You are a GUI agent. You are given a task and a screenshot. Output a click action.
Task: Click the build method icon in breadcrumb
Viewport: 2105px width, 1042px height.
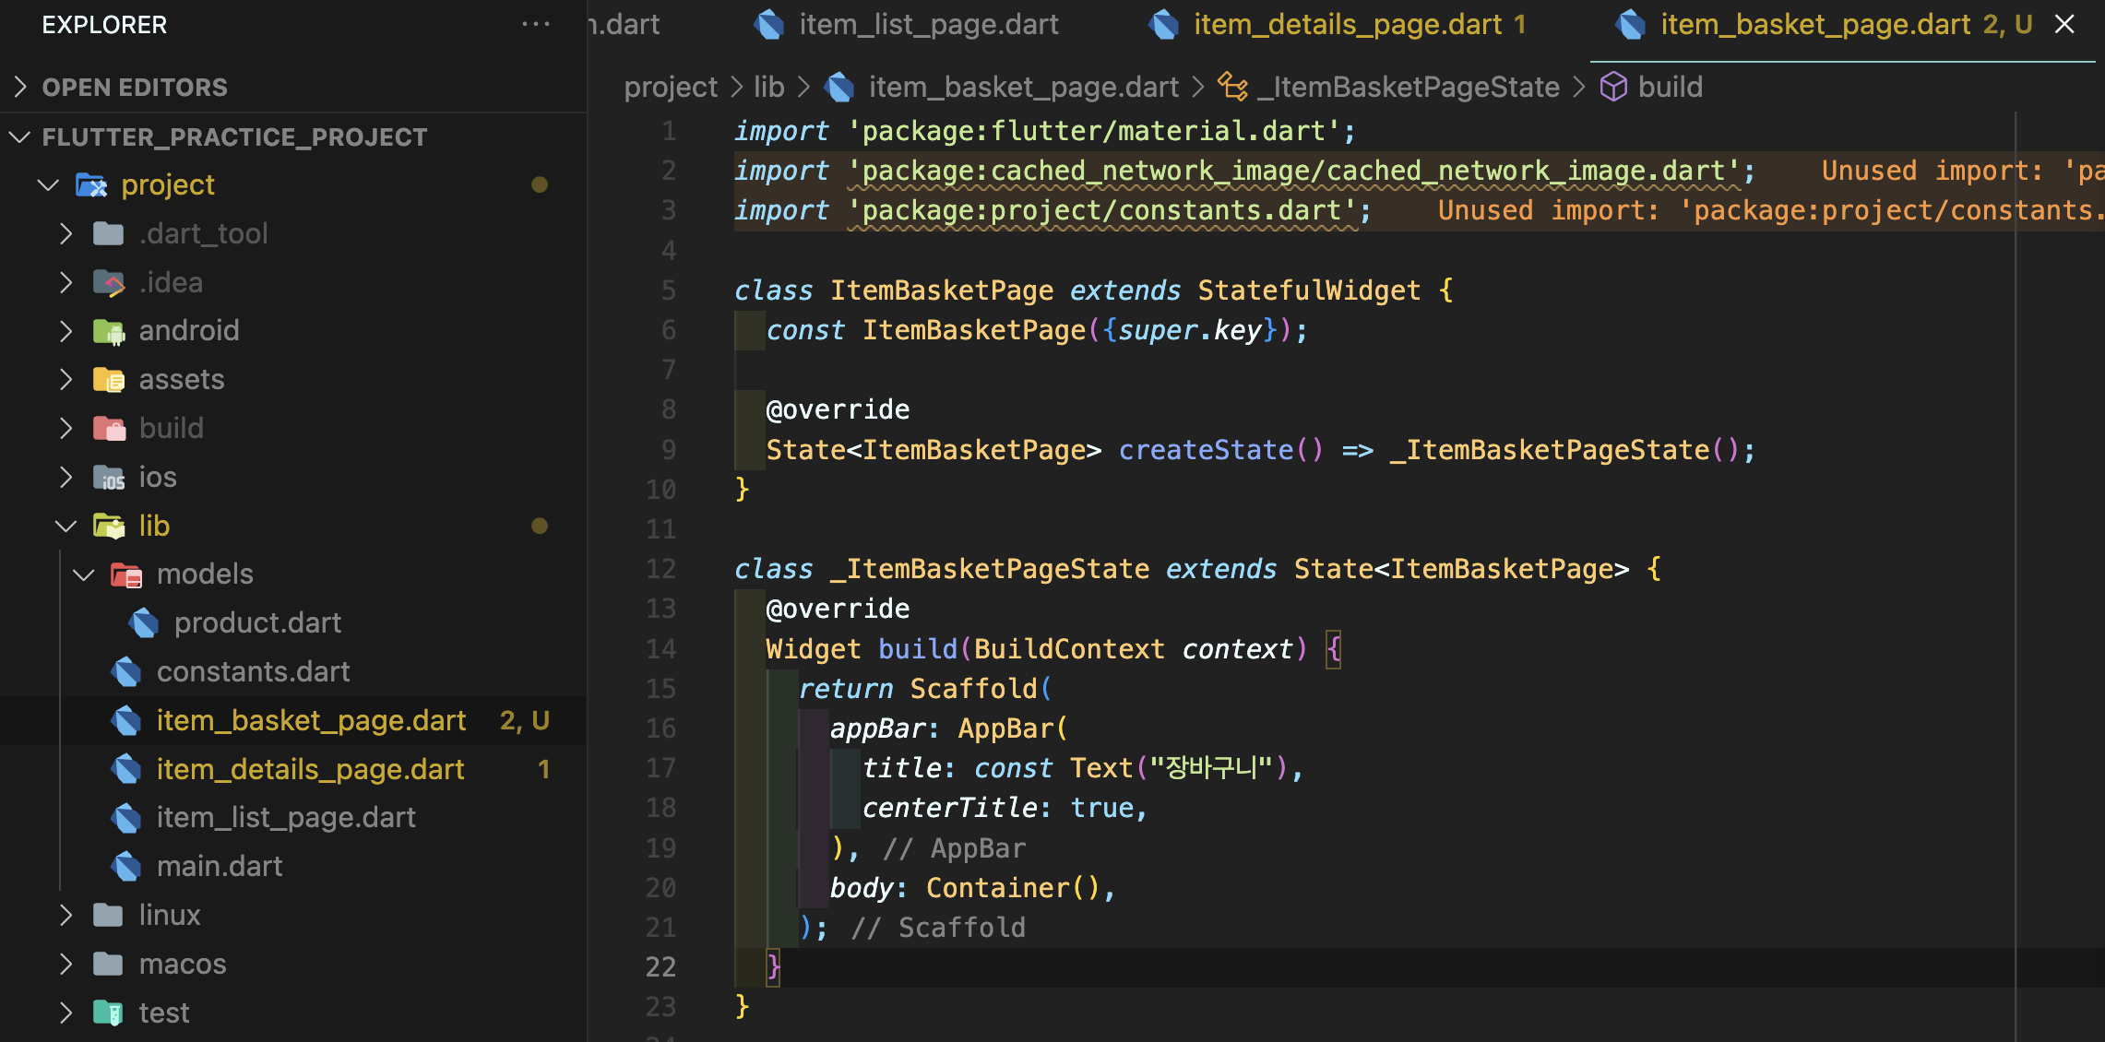(1613, 87)
